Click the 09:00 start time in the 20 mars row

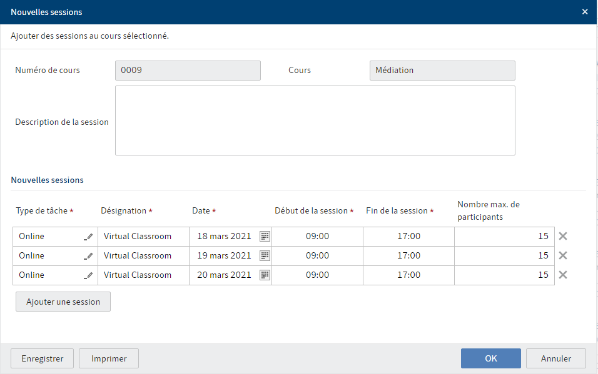point(317,275)
